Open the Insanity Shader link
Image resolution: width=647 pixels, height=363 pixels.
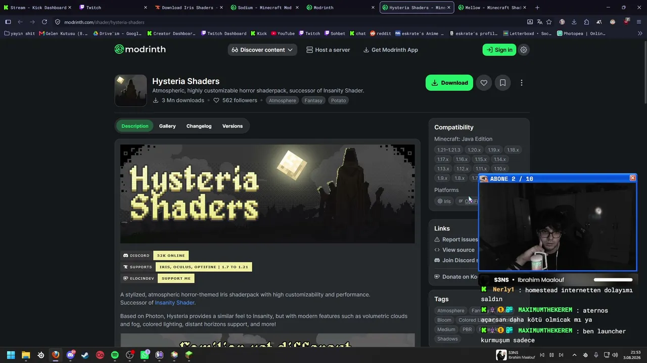(174, 302)
